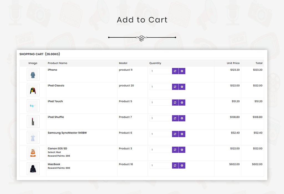Click the Image column header

click(33, 63)
